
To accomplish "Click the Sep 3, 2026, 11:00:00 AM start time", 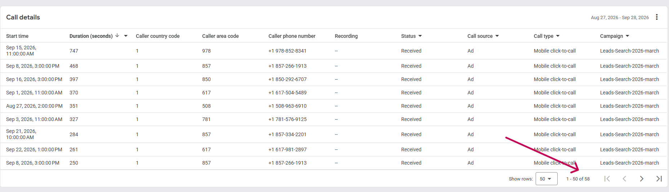I will (34, 119).
